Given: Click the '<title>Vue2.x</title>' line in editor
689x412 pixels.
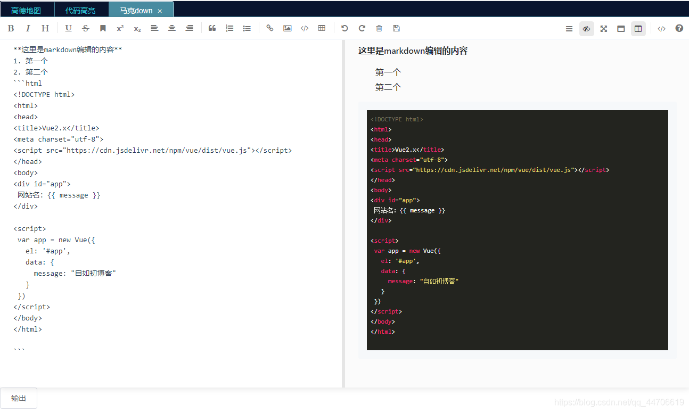Looking at the screenshot, I should [x=56, y=128].
